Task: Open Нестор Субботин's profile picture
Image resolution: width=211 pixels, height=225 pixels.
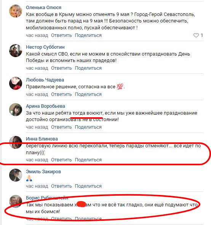Action: (16, 51)
